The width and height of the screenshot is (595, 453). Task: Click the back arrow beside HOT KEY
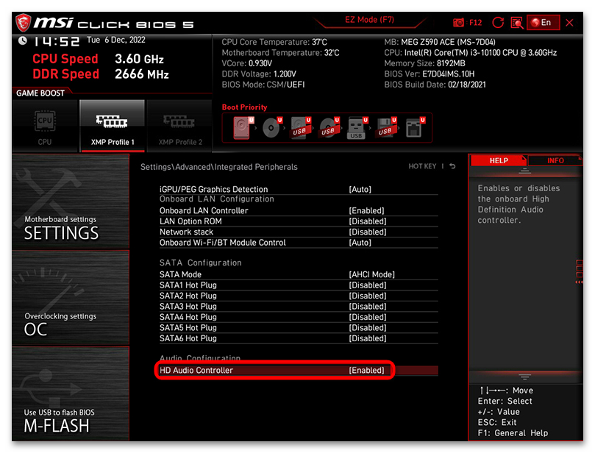coord(452,167)
